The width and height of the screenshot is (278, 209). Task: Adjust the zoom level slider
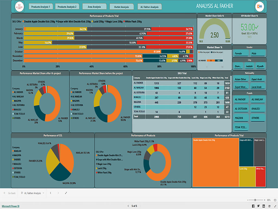click(x=255, y=200)
